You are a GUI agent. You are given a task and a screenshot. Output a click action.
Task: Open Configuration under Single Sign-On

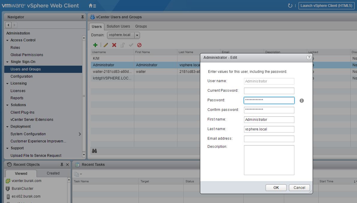21,76
